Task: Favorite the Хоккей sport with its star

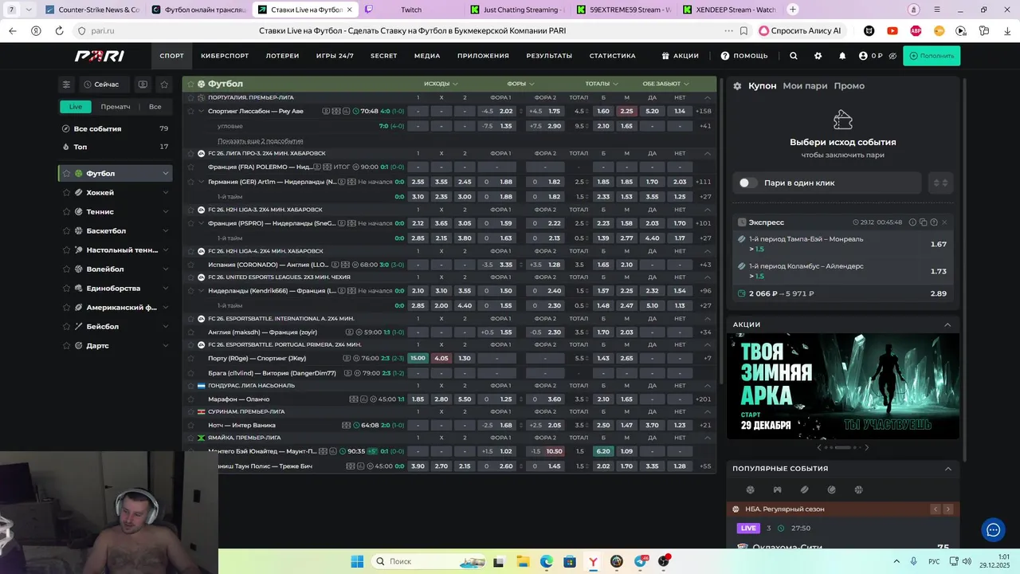Action: tap(67, 192)
